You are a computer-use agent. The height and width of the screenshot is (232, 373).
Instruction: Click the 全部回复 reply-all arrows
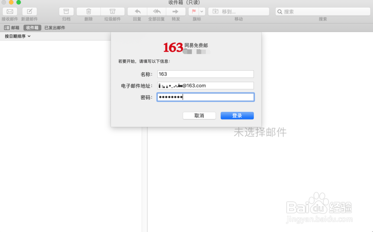pyautogui.click(x=157, y=12)
